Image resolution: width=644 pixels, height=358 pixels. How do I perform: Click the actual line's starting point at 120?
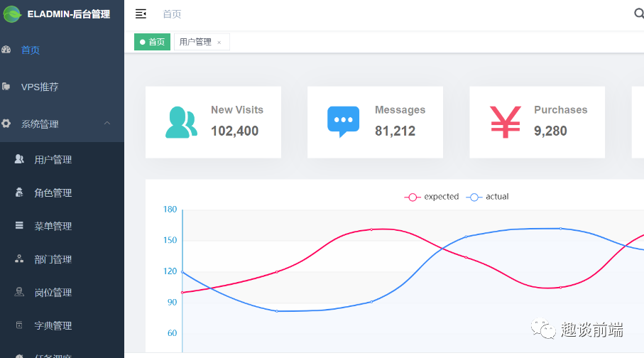[182, 271]
